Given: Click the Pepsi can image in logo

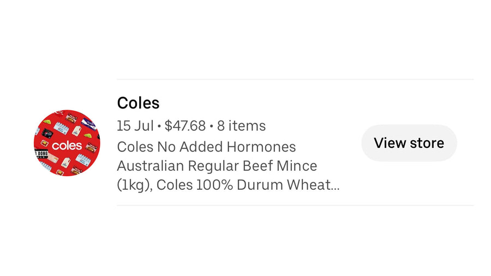Looking at the screenshot, I should pyautogui.click(x=47, y=133).
